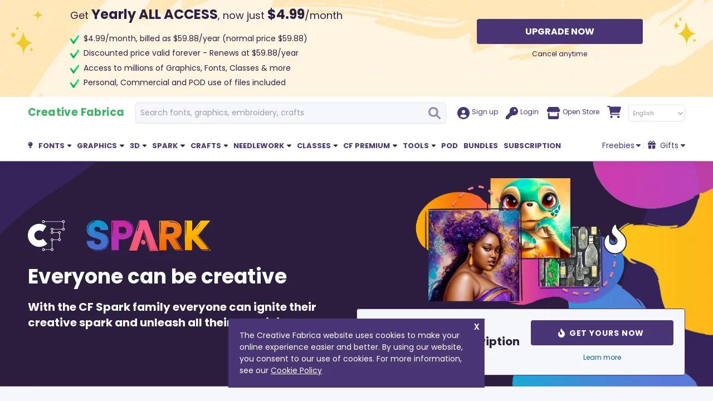Go to the Subscription menu item
This screenshot has height=401, width=713.
(532, 146)
